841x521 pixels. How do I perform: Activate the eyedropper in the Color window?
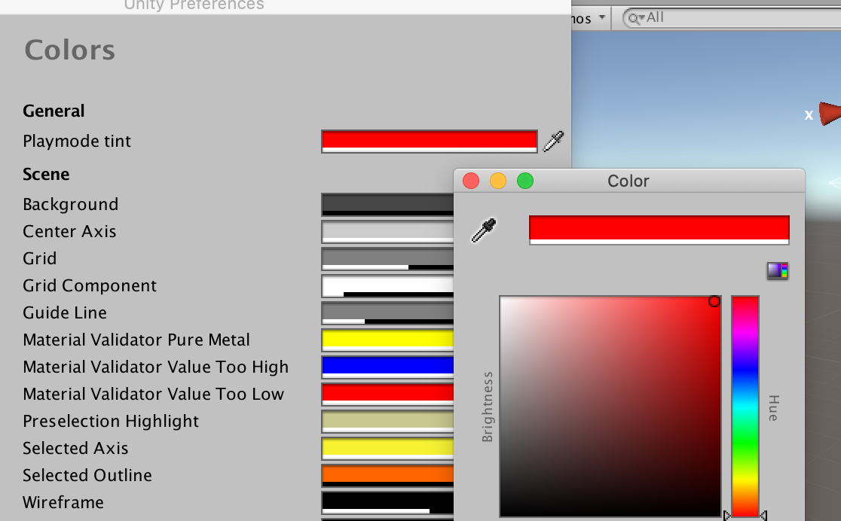484,230
